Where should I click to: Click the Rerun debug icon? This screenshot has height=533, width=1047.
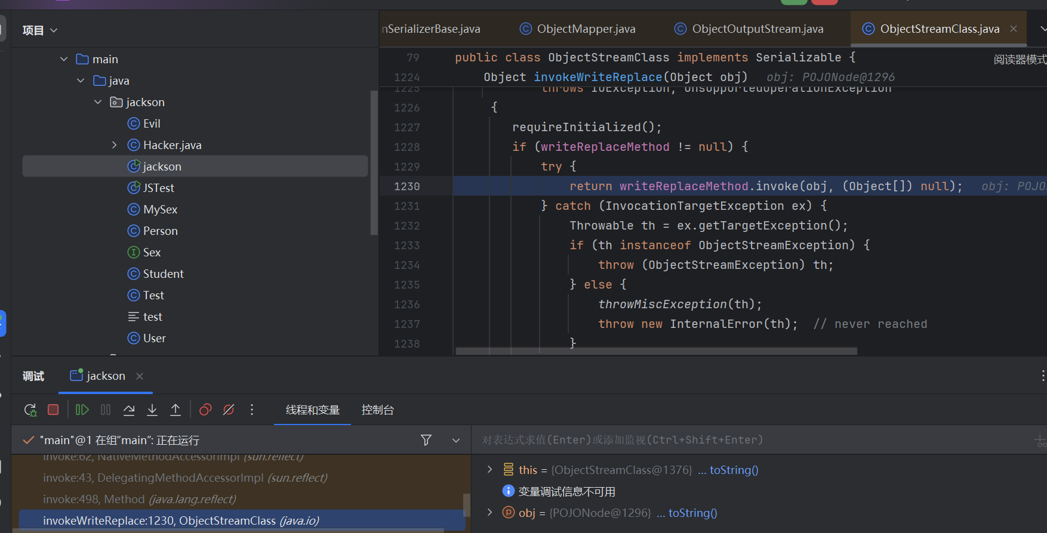pos(30,410)
